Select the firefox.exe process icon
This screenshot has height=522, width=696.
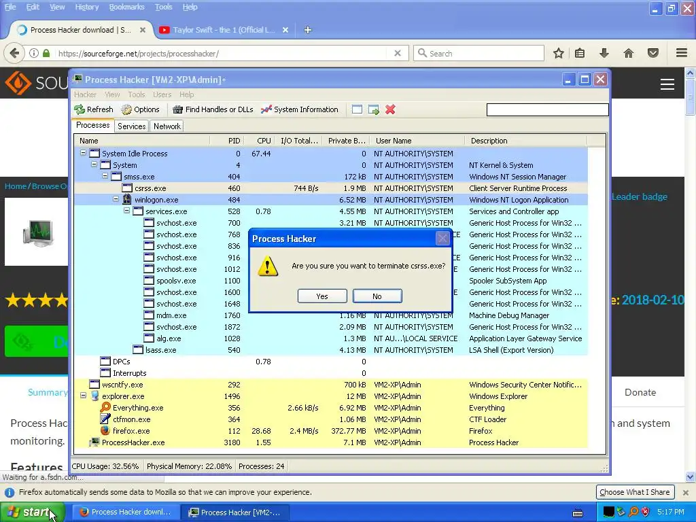[105, 430]
